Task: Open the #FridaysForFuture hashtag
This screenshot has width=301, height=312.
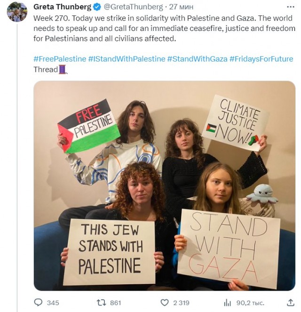Action: point(261,59)
